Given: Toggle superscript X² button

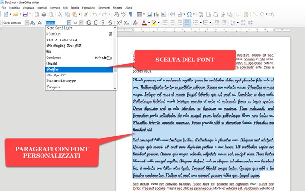Looking at the screenshot, I should tap(119, 23).
